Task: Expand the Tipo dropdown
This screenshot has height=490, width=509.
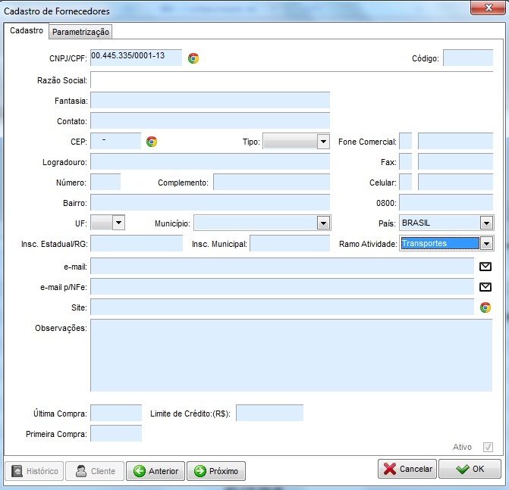Action: 323,142
